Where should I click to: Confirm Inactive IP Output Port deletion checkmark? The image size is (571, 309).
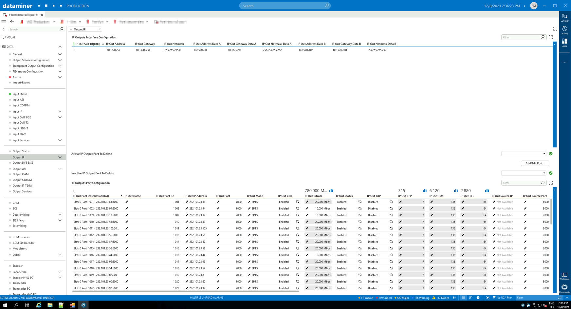tap(551, 173)
